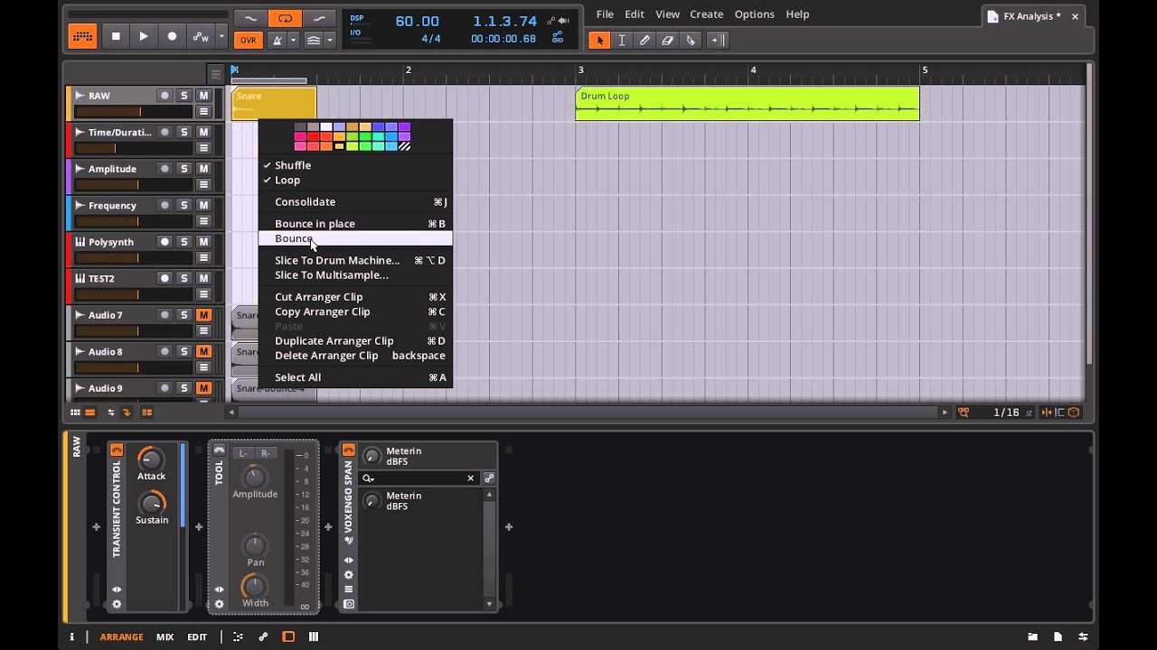The image size is (1157, 650).
Task: Select the Pen tool
Action: click(x=644, y=40)
